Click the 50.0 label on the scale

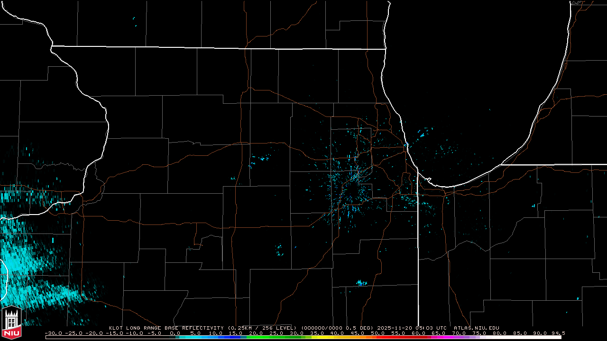point(378,333)
